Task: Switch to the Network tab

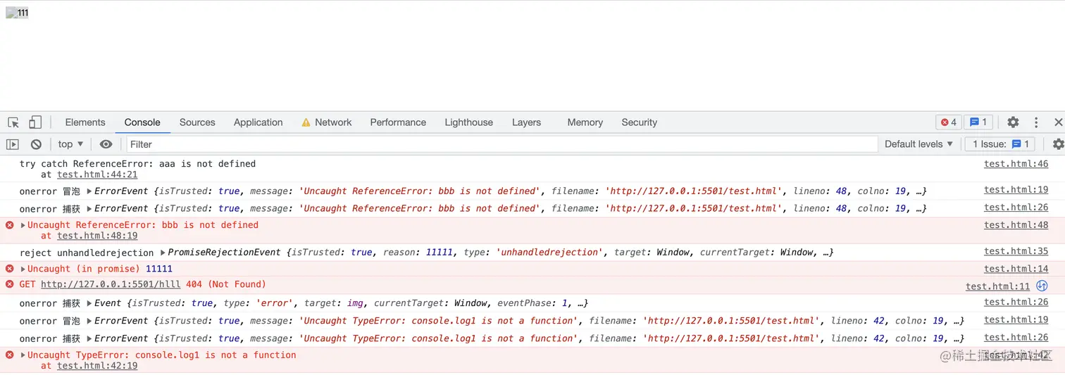Action: 326,122
